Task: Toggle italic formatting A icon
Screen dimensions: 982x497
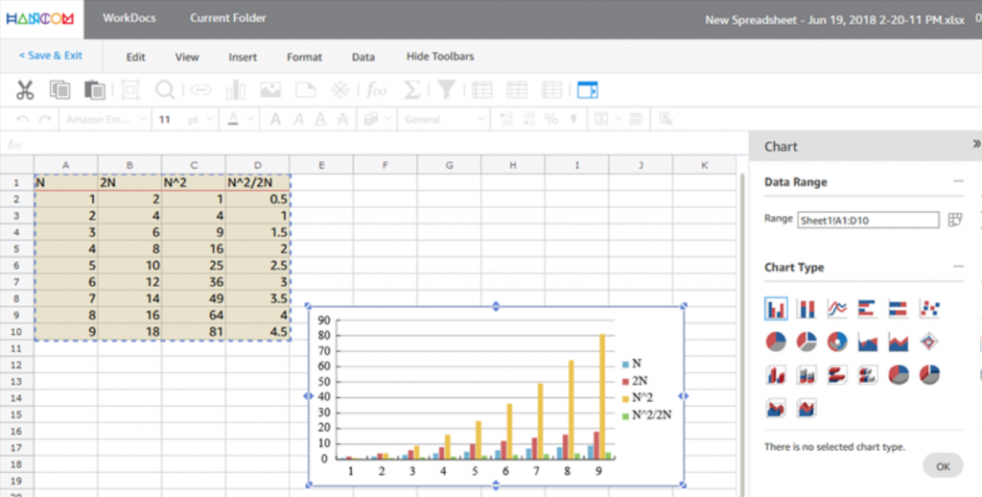Action: (298, 119)
